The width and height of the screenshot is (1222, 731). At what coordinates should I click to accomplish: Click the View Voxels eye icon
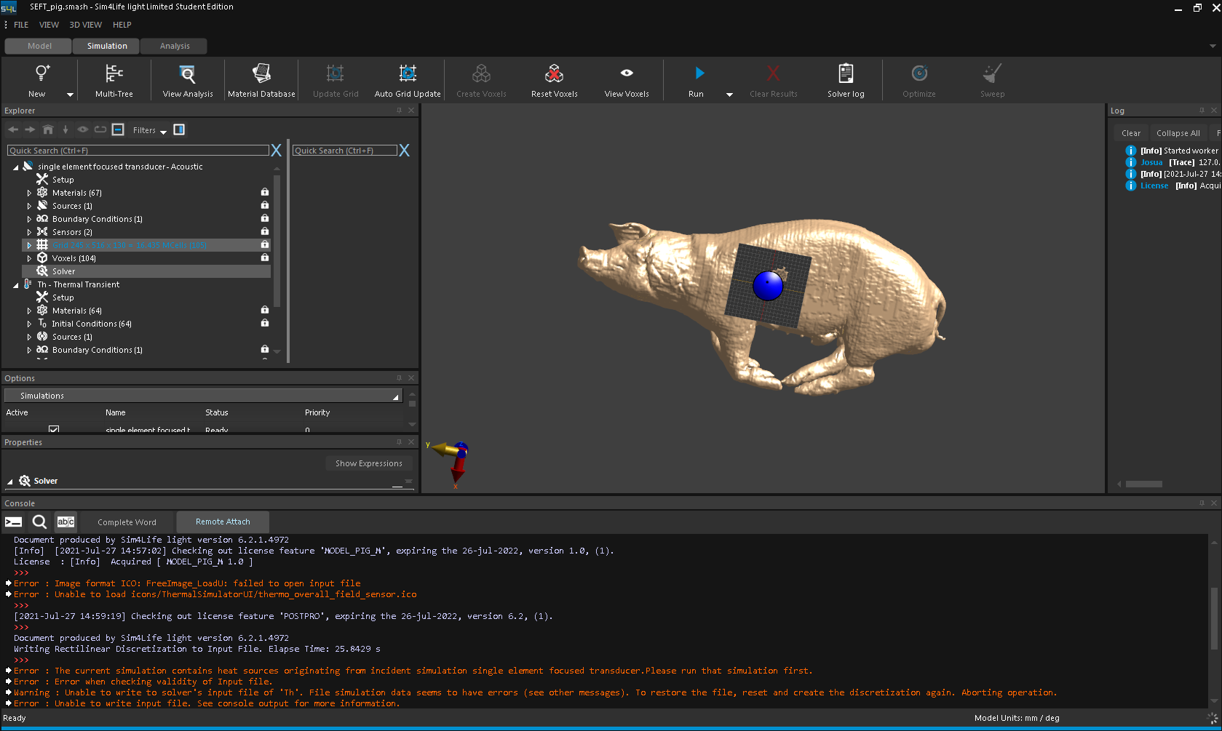click(x=627, y=73)
